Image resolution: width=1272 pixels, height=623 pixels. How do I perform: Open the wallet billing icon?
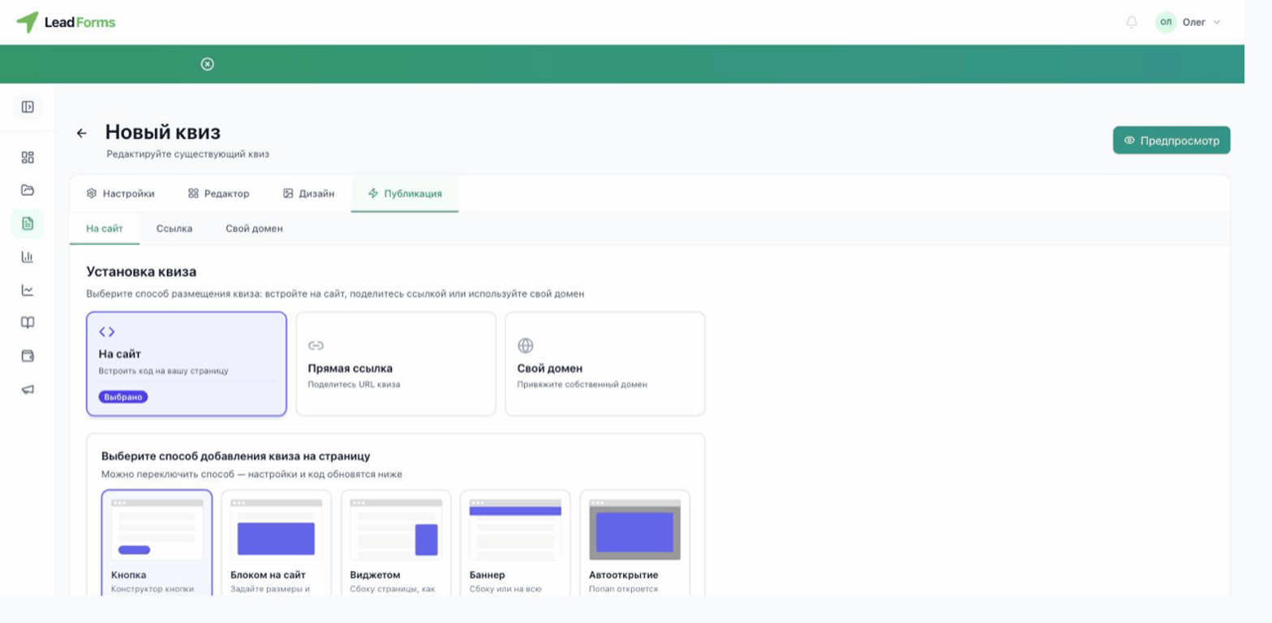click(x=28, y=356)
